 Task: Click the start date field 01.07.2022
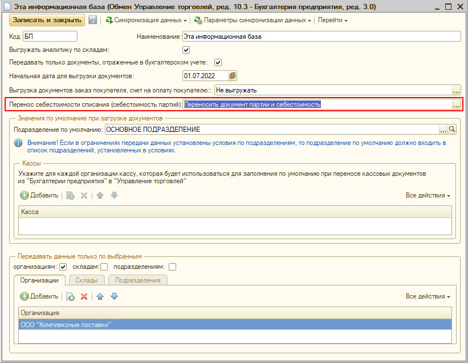coord(205,76)
